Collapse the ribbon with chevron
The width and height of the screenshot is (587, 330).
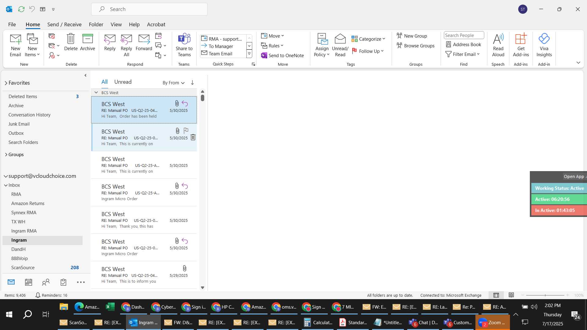578,63
